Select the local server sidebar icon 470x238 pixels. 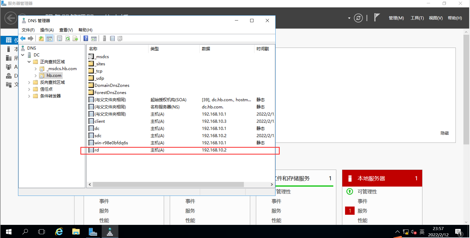8,49
